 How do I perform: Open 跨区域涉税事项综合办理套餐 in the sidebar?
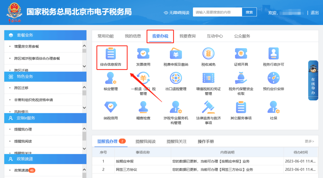[37, 58]
